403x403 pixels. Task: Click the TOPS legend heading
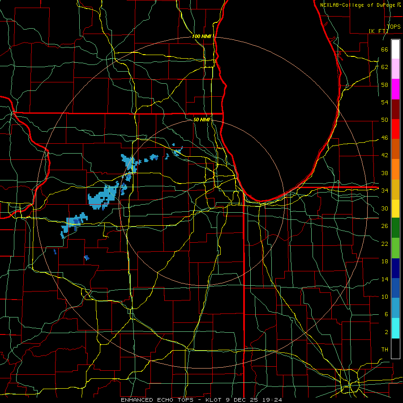394,27
